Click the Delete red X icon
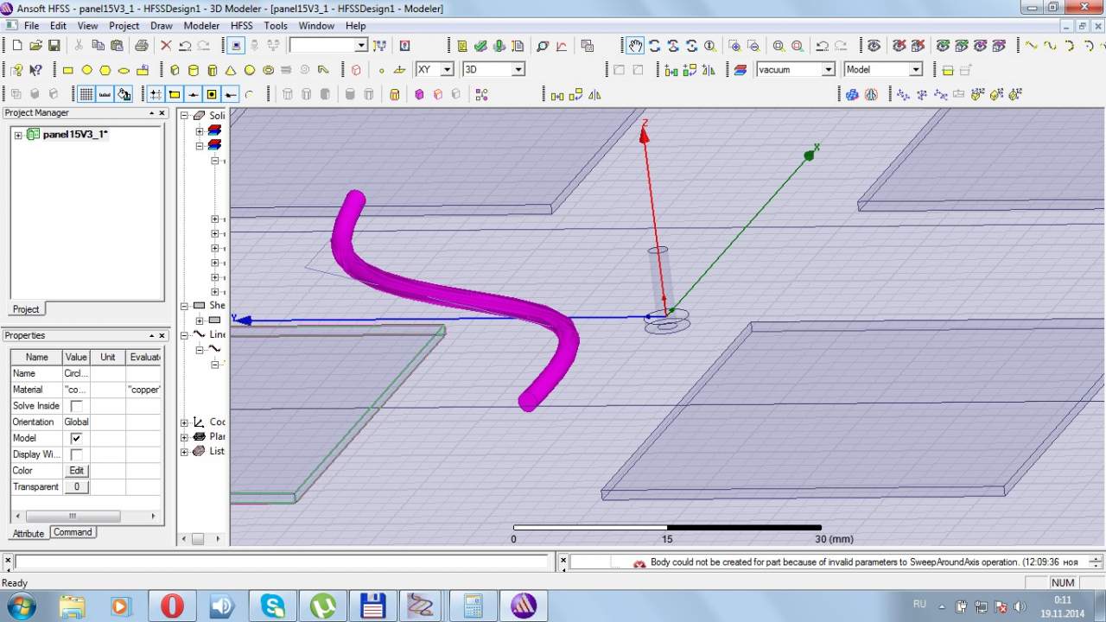 point(166,46)
